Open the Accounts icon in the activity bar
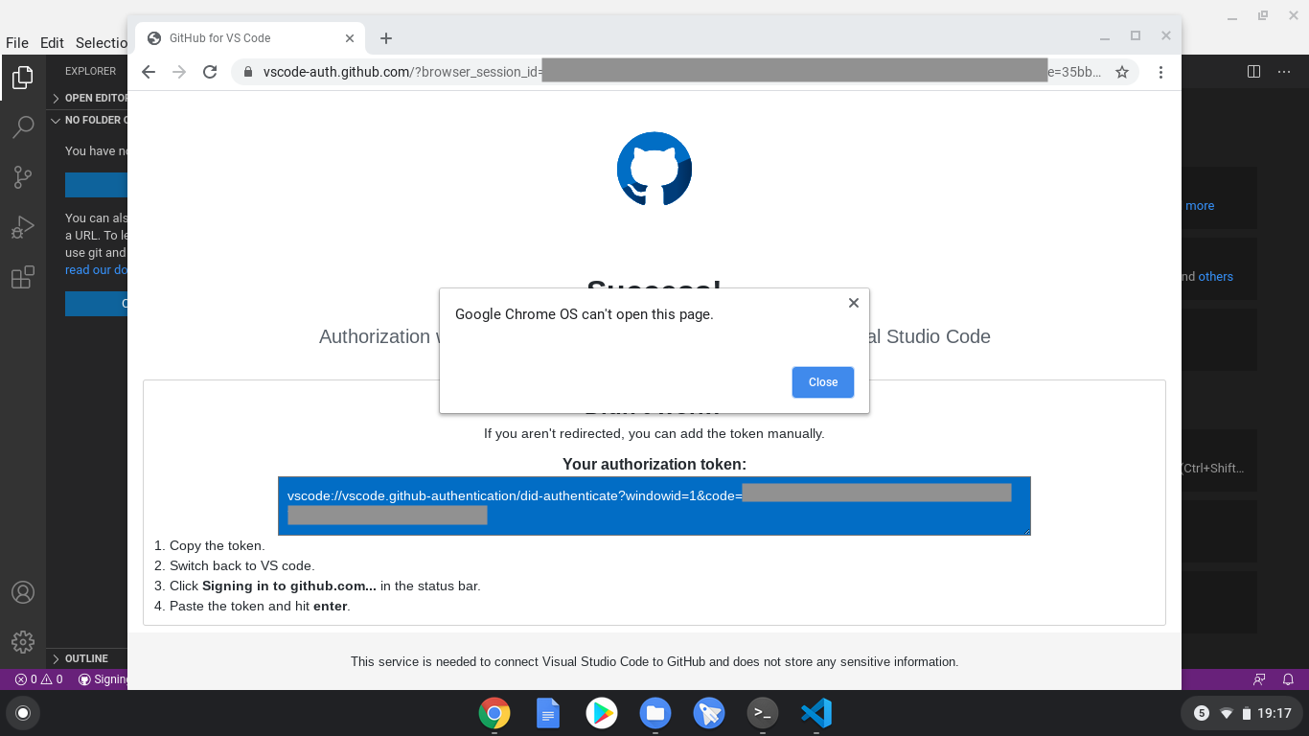 point(22,592)
